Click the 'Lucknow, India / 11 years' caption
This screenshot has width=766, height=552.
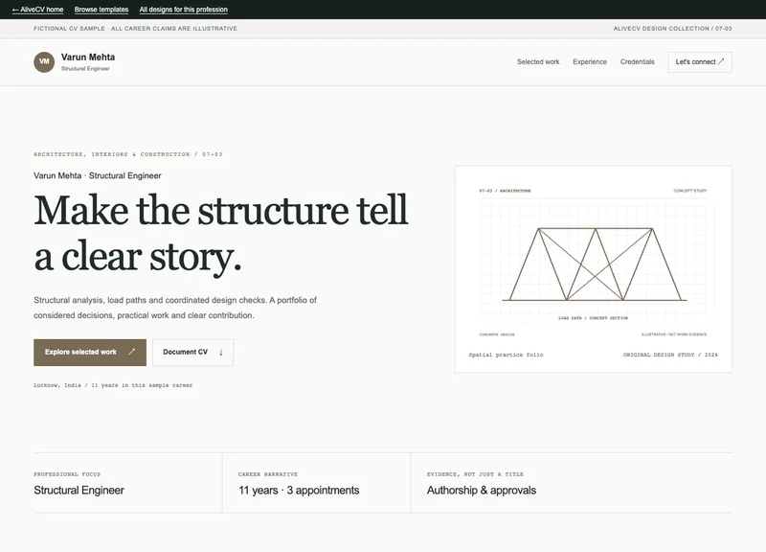click(113, 385)
